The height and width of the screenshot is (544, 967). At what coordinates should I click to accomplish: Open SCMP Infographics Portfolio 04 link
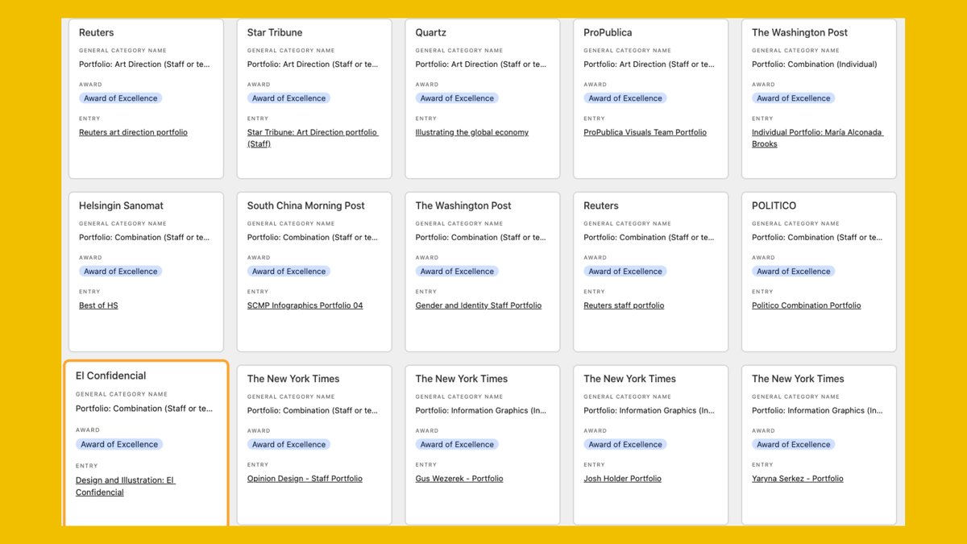click(305, 305)
